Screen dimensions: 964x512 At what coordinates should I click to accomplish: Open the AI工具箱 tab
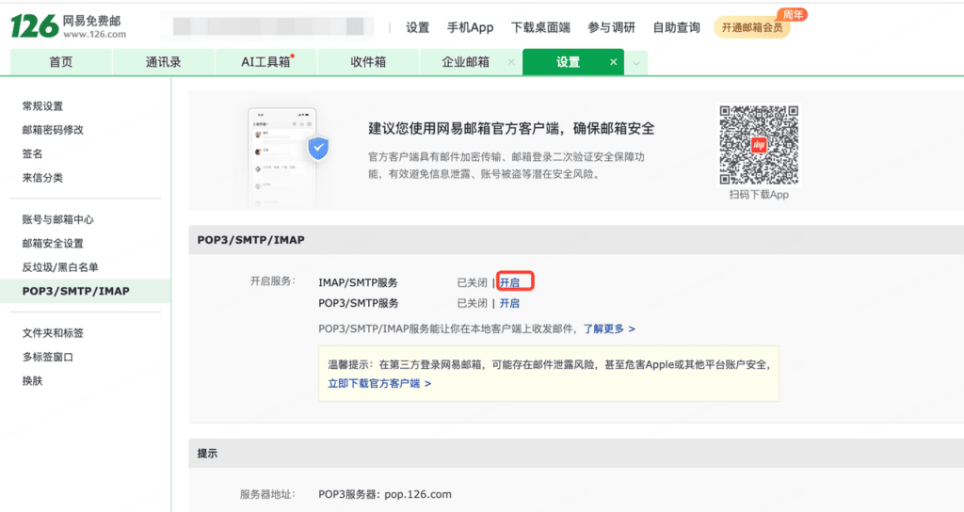(266, 62)
